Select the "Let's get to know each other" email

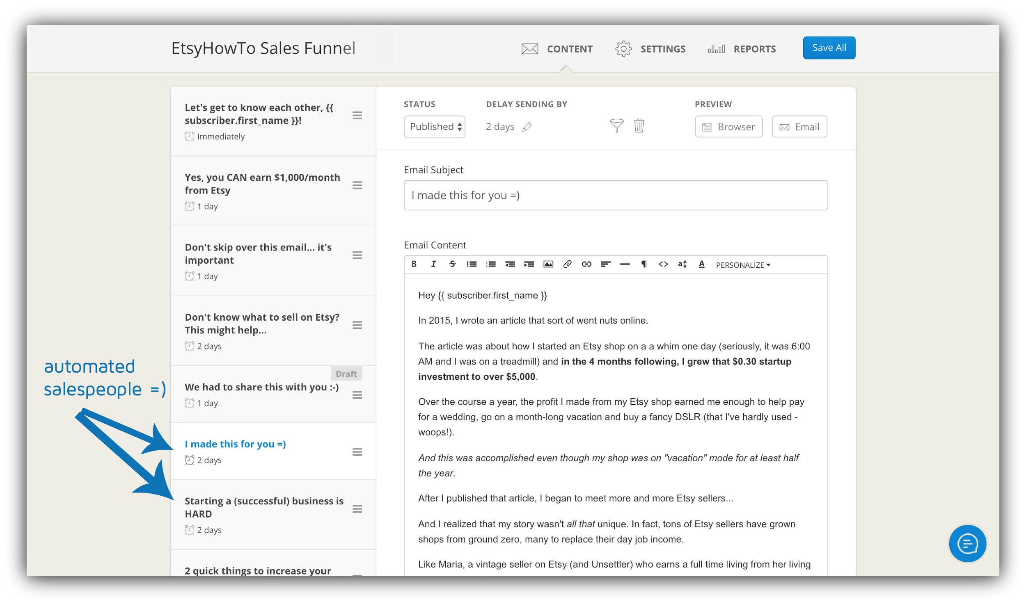[273, 121]
